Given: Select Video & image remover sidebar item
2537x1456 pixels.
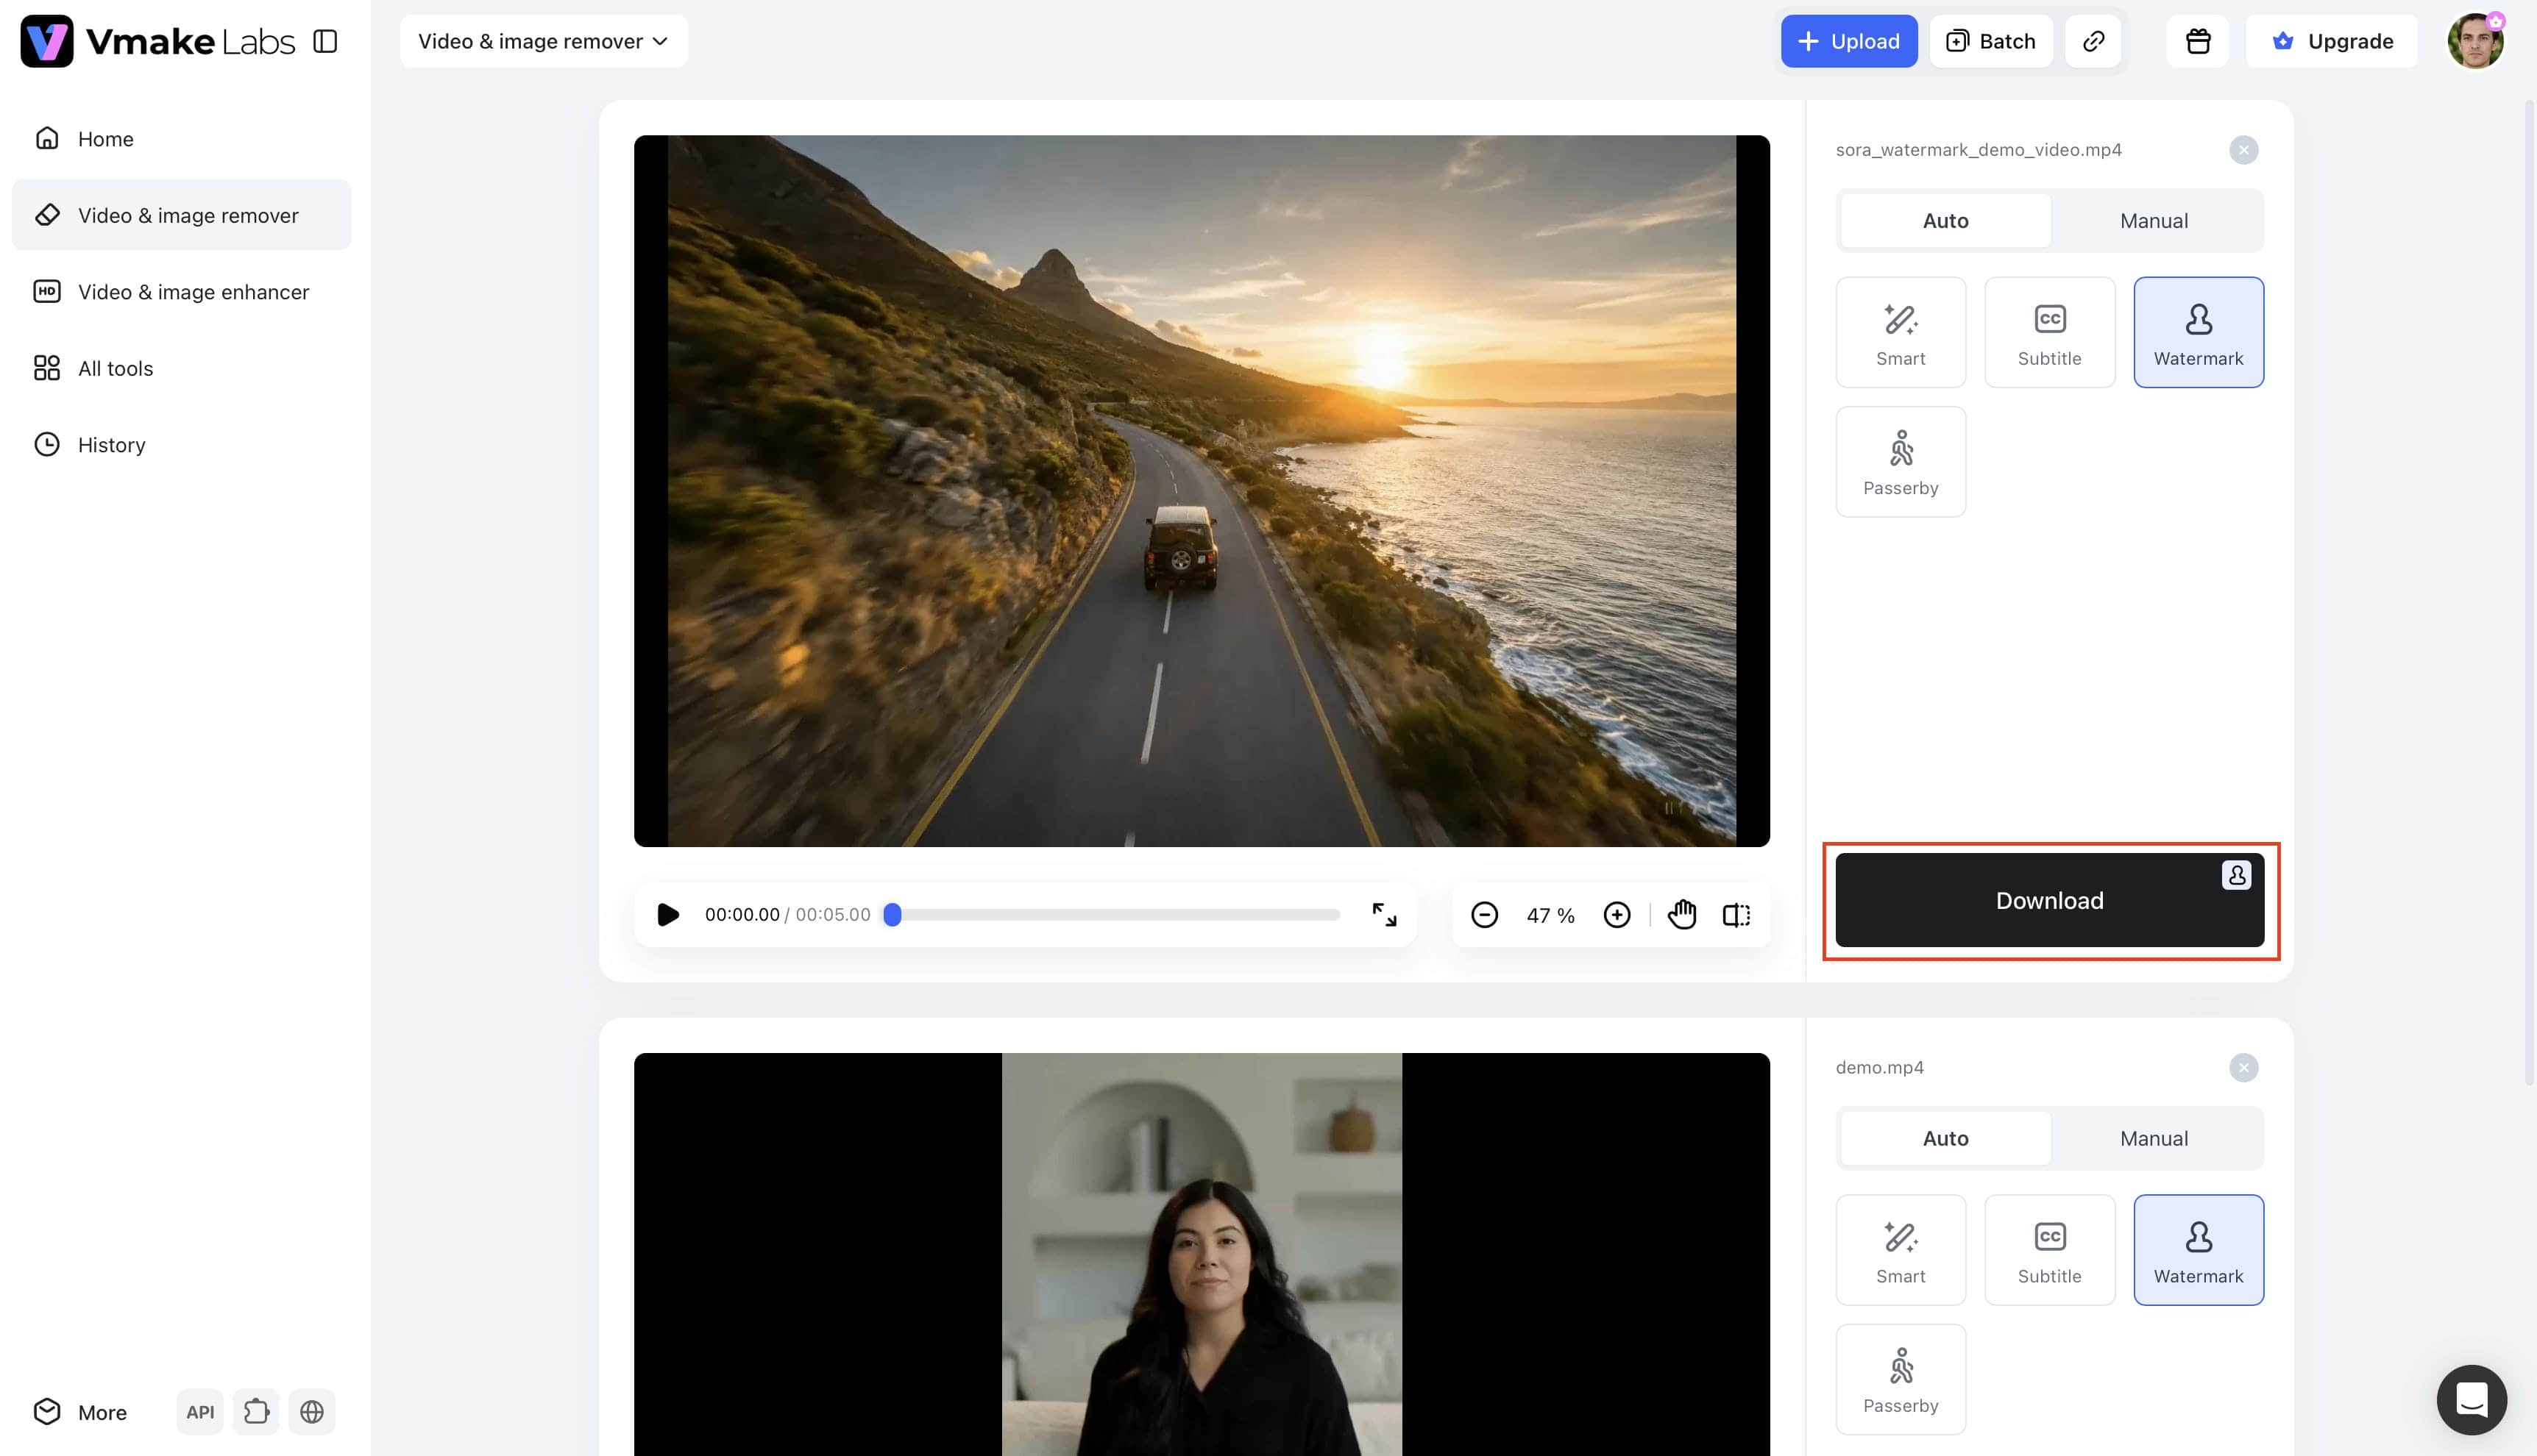Looking at the screenshot, I should [x=181, y=215].
